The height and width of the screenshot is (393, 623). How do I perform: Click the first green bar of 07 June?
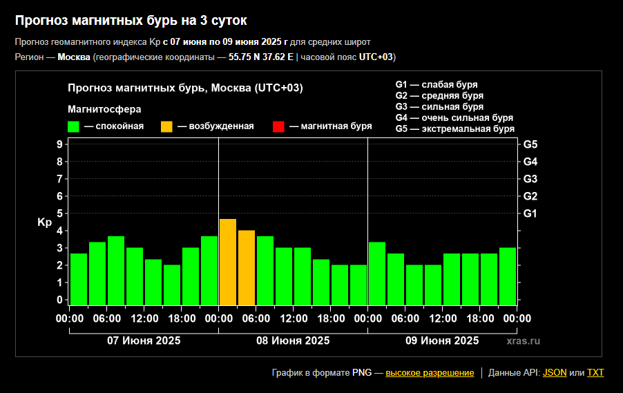[79, 279]
